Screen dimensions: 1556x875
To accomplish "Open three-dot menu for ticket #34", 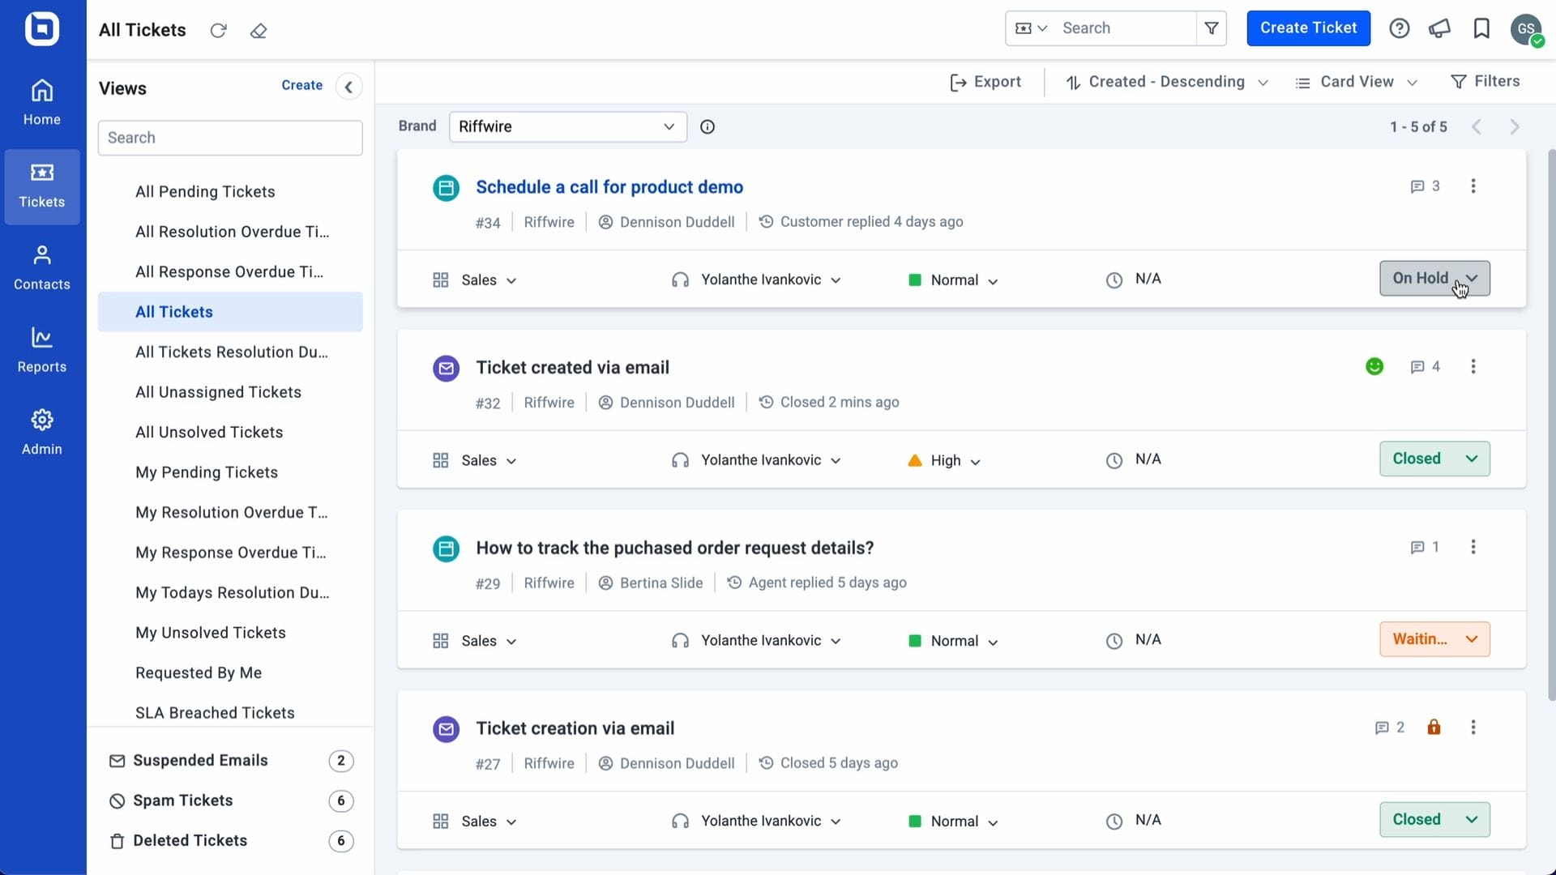I will point(1473,186).
